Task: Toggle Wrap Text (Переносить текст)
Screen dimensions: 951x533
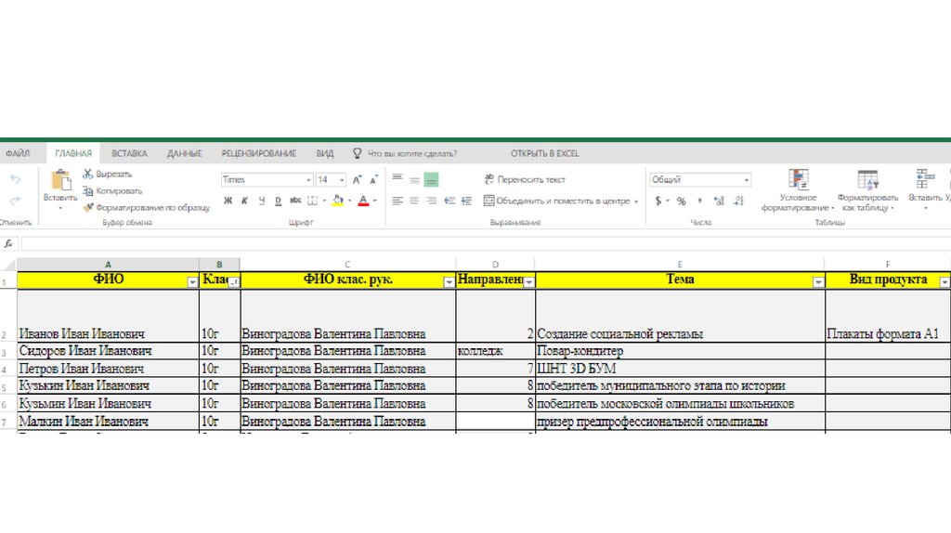Action: pos(525,179)
